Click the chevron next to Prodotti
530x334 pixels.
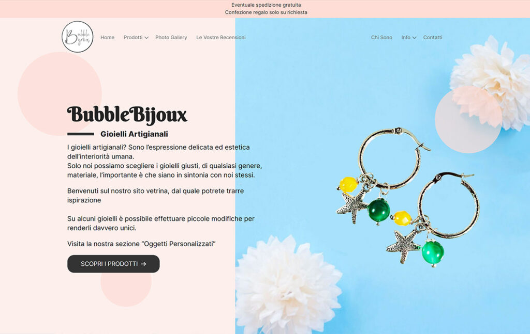point(146,38)
